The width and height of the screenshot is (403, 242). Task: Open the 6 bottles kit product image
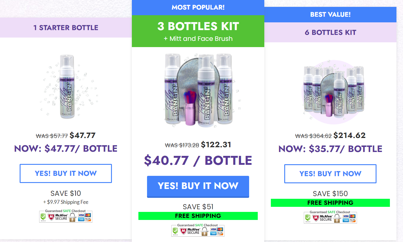click(330, 91)
